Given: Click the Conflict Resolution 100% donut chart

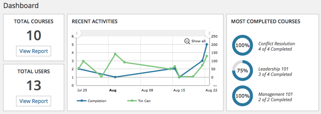Looking at the screenshot, I should 242,45.
